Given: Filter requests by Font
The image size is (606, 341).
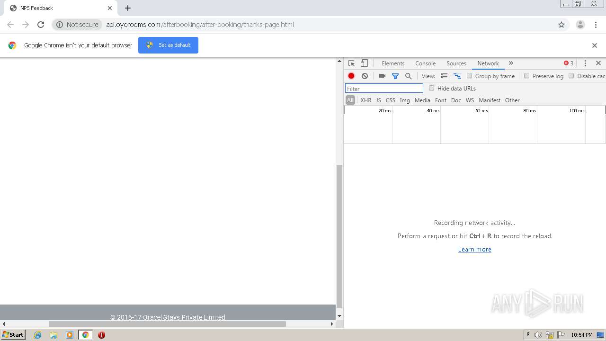Looking at the screenshot, I should [441, 100].
